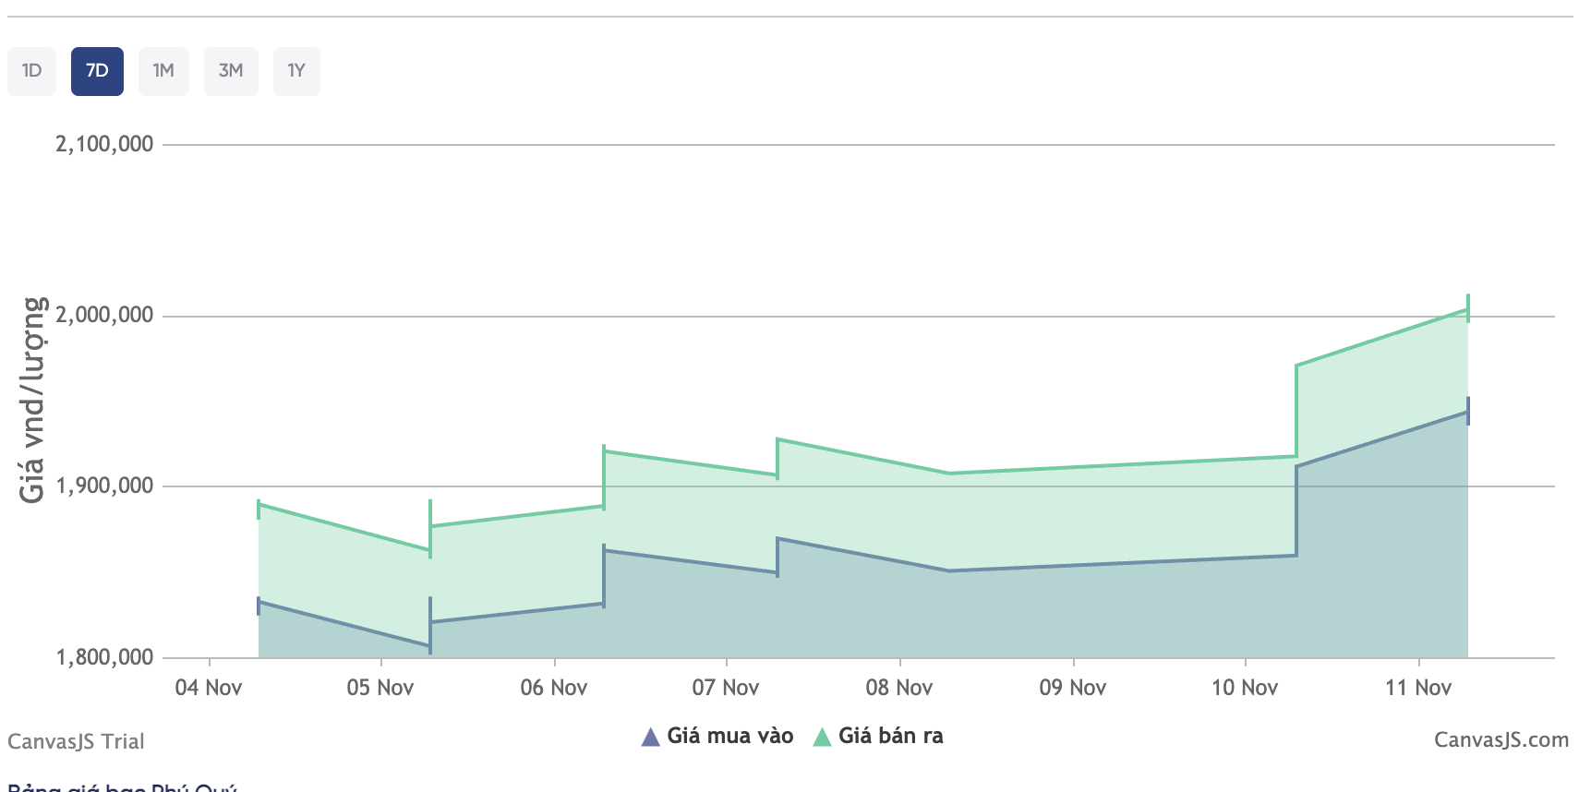Screen dimensions: 1579x792
Task: Open the CanvasJS.com credit link
Action: point(1501,740)
